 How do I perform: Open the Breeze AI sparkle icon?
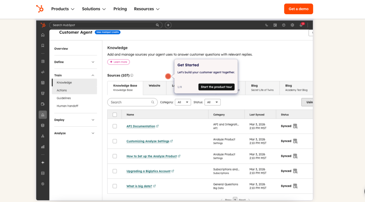(43, 163)
